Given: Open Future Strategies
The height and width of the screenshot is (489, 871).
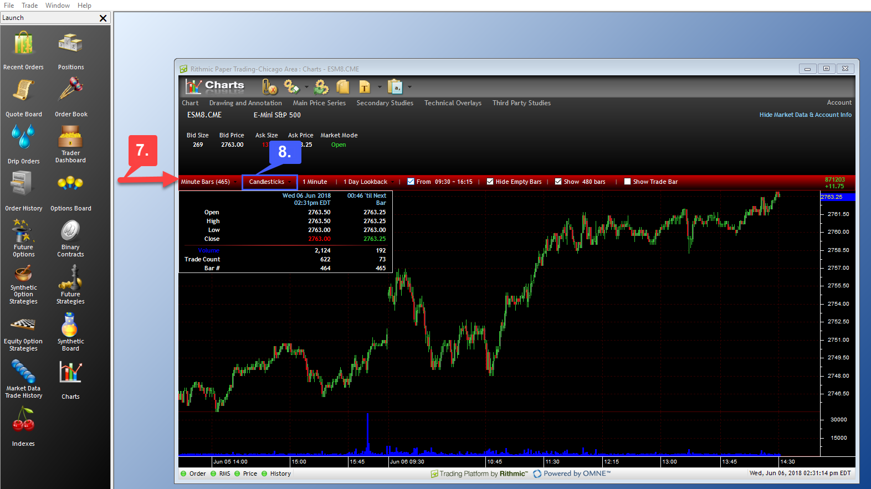Looking at the screenshot, I should pyautogui.click(x=70, y=285).
